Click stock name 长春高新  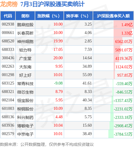click(25, 33)
